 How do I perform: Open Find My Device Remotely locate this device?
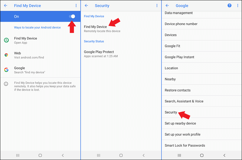(121, 29)
